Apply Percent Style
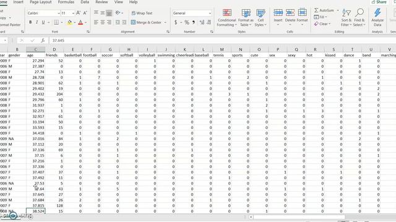396x222 pixels. coord(187,22)
